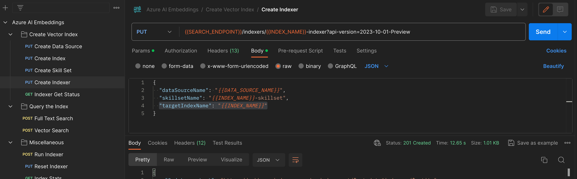Select the form-data radio option
The height and width of the screenshot is (179, 577).
164,66
